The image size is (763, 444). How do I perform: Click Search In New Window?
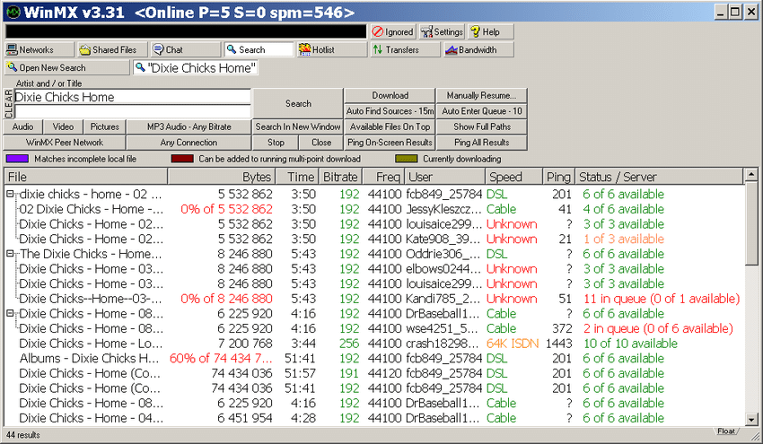point(298,126)
